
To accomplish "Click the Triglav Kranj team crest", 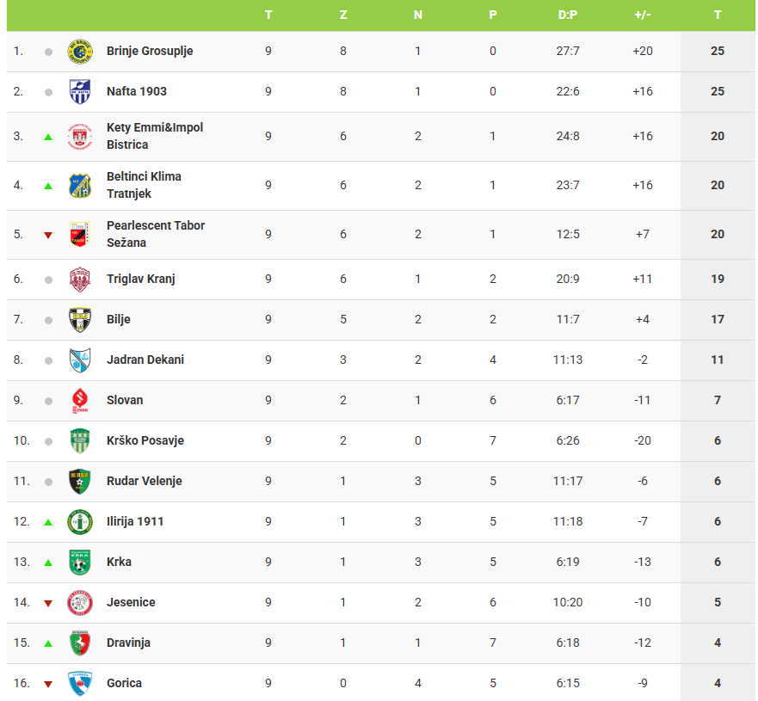I will (x=79, y=280).
